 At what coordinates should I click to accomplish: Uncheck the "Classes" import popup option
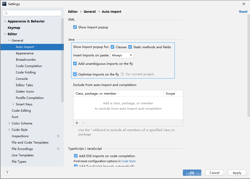112,47
